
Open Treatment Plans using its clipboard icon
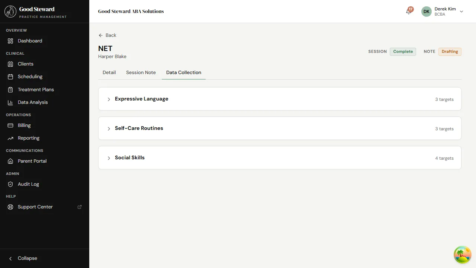coord(10,89)
